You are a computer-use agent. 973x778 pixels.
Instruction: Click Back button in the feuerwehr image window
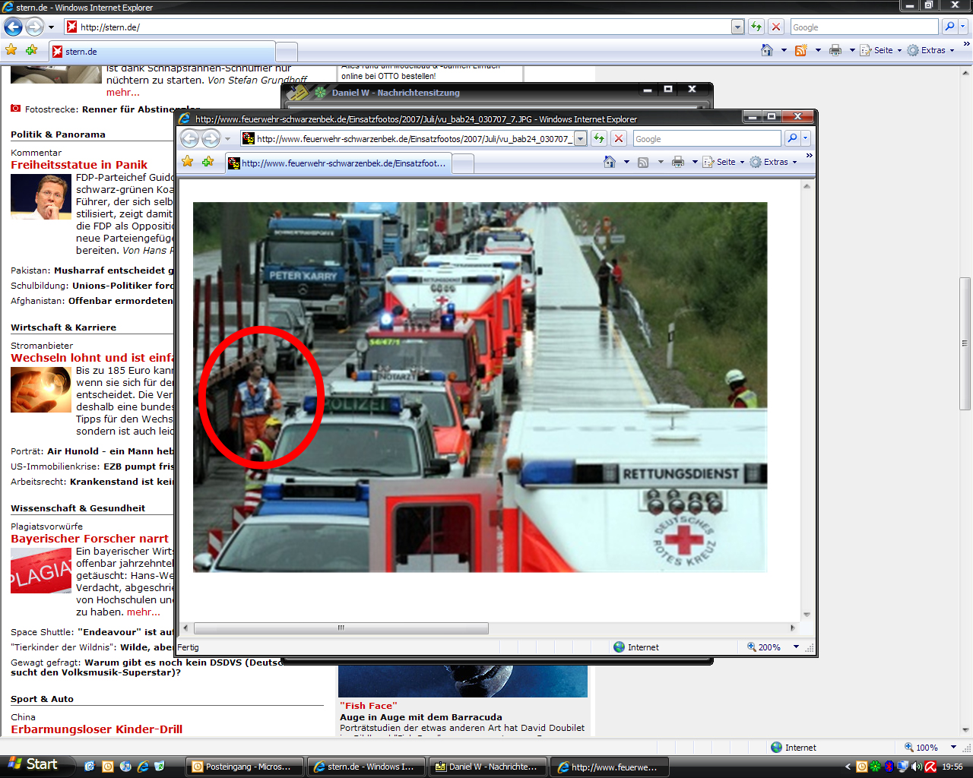(x=189, y=138)
